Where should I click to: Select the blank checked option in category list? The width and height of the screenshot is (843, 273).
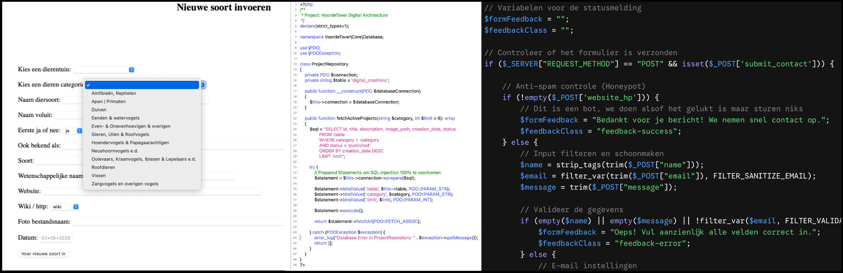[142, 85]
